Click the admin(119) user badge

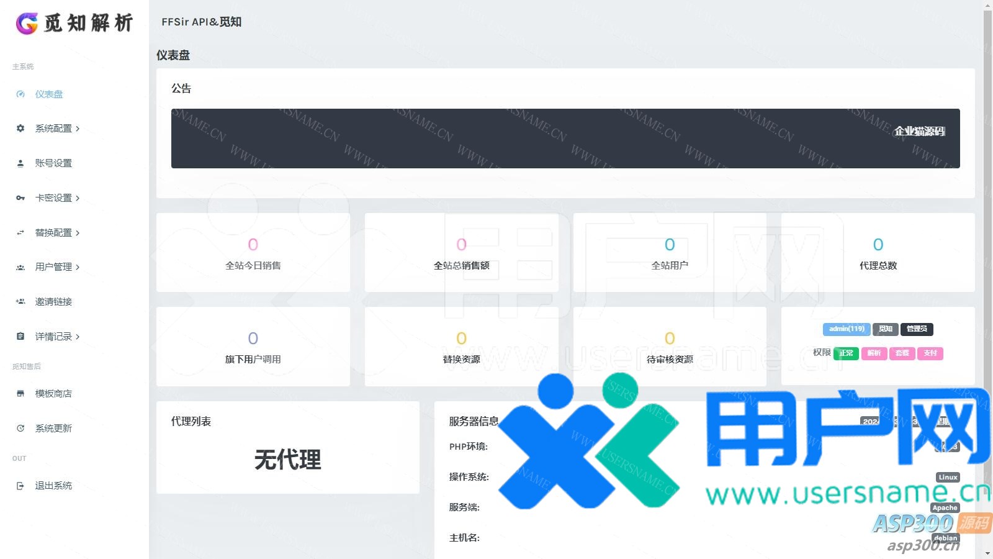847,329
